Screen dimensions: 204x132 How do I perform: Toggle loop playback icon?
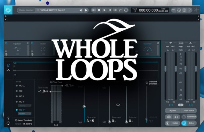[126, 10]
